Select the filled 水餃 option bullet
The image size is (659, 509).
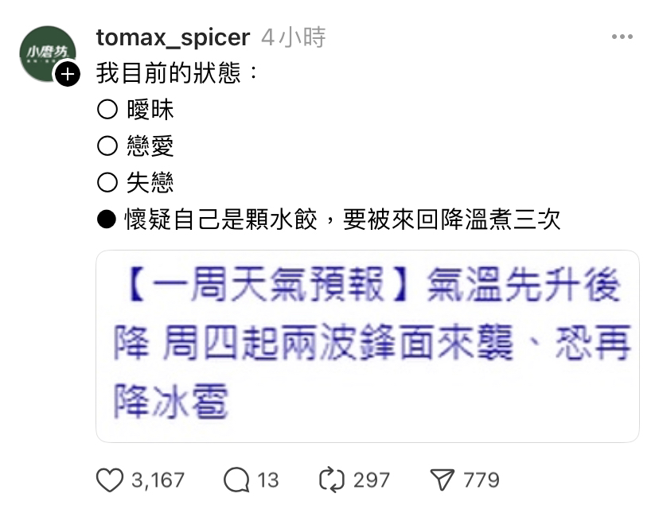click(x=107, y=220)
